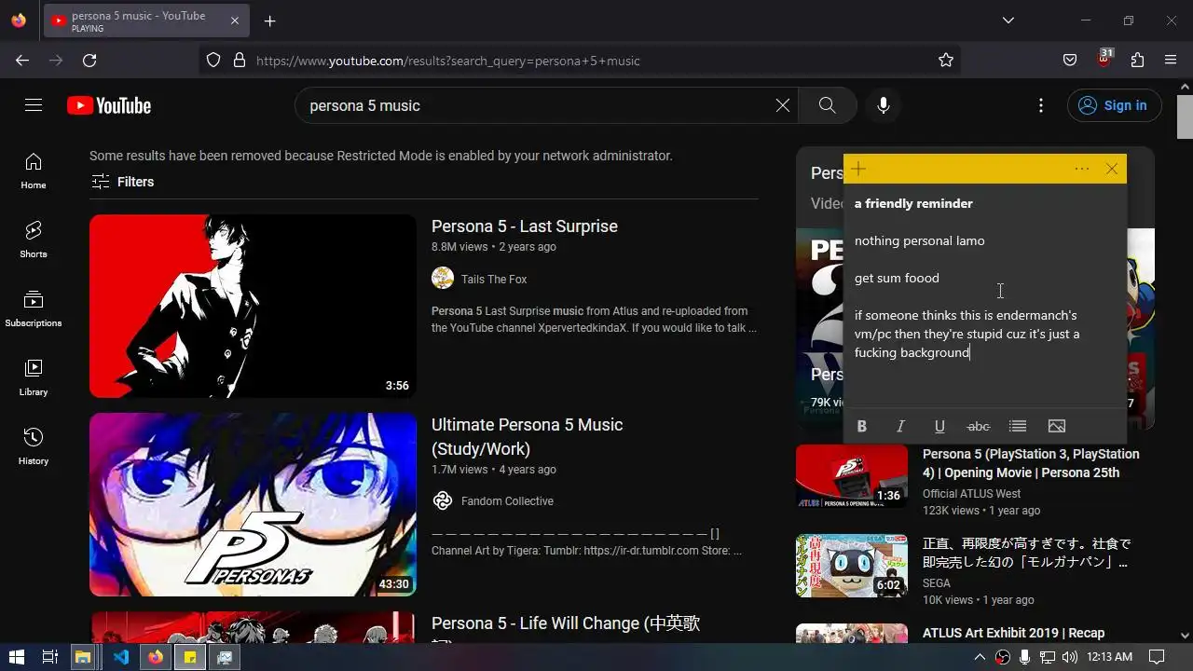The width and height of the screenshot is (1193, 671).
Task: View site security padlock info
Action: pyautogui.click(x=240, y=61)
